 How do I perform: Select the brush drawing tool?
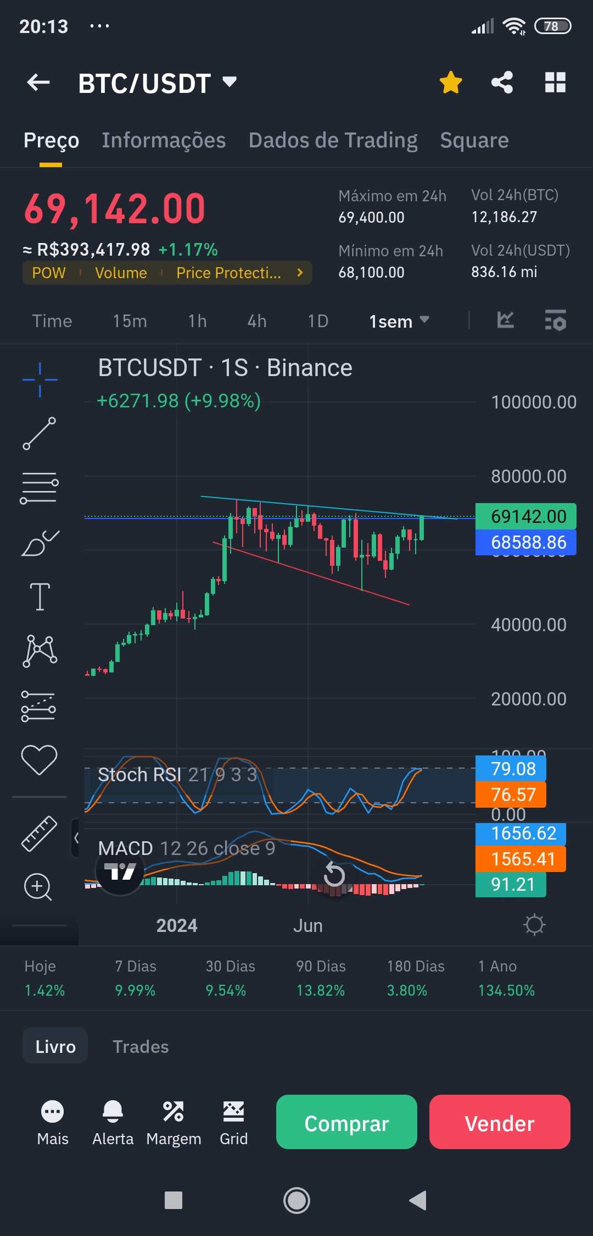coord(40,543)
